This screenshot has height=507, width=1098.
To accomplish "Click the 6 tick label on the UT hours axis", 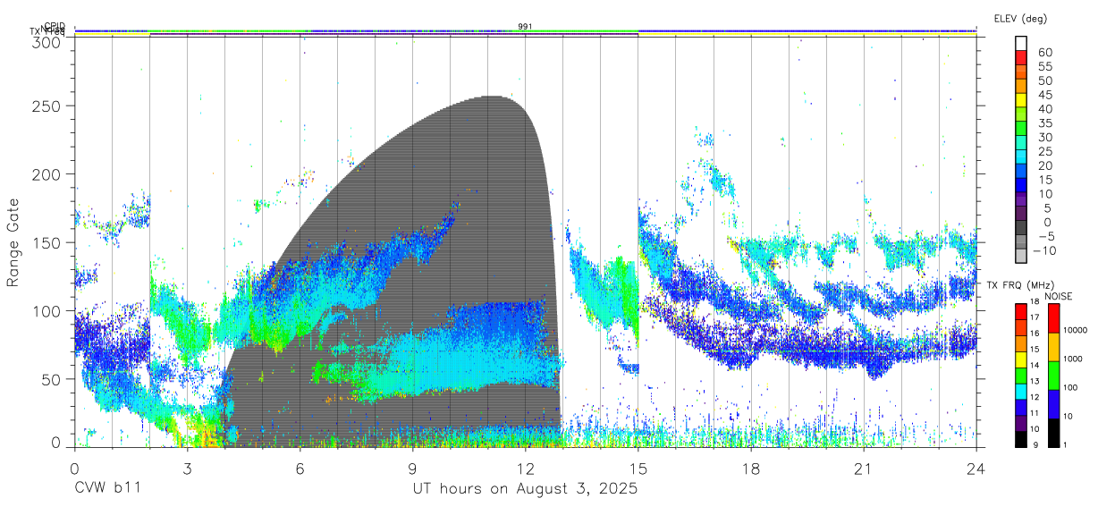I will 300,469.
